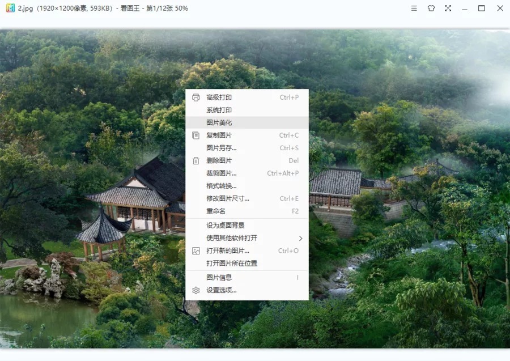This screenshot has height=361, width=510.
Task: Click the picture icon beside 打开新的图片
Action: [x=196, y=251]
